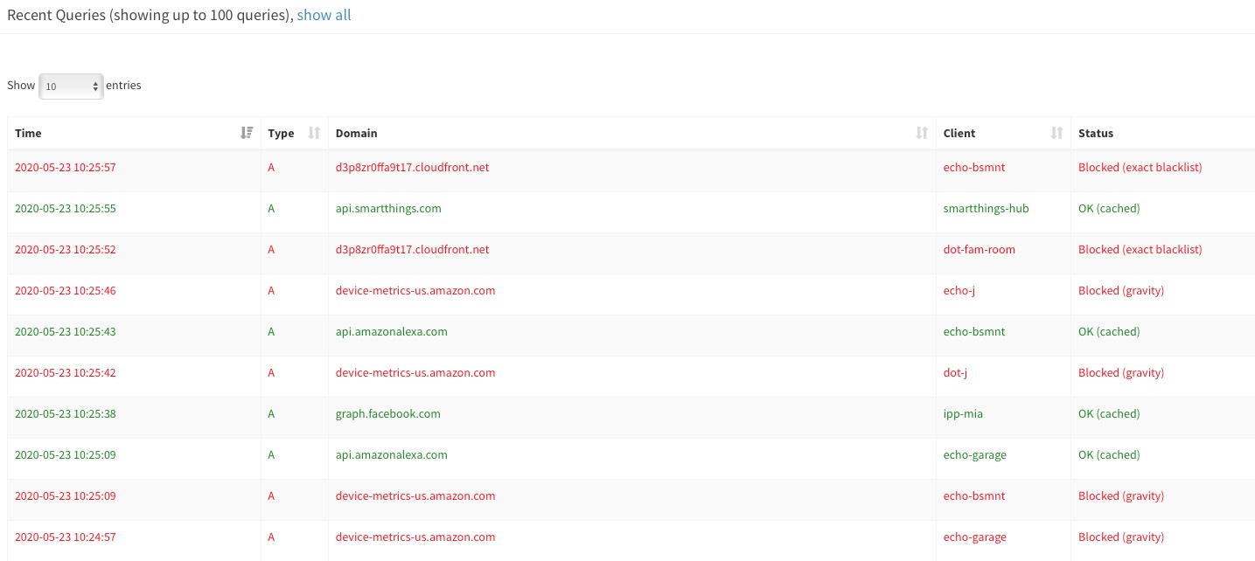This screenshot has width=1255, height=561.
Task: Select timestamp 2020-05-23 10:25:38
Action: (66, 413)
